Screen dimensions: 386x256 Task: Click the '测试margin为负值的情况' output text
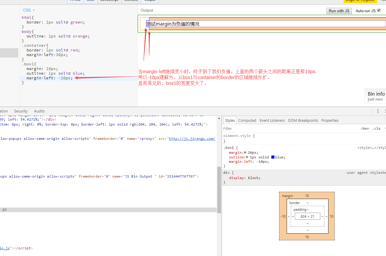click(173, 24)
